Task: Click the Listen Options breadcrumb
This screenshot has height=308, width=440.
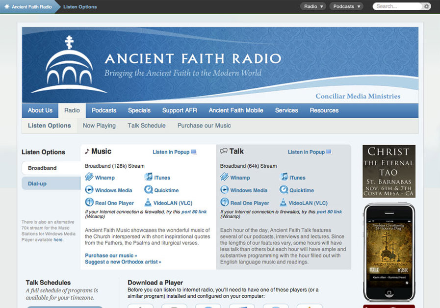Action: tap(80, 7)
